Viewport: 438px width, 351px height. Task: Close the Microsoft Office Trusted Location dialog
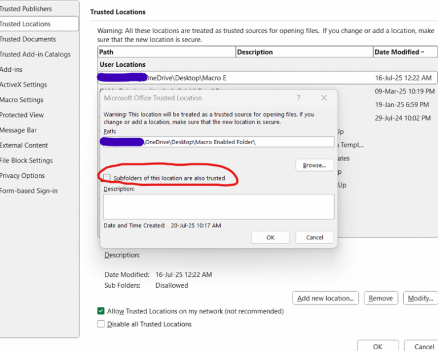[x=324, y=98]
